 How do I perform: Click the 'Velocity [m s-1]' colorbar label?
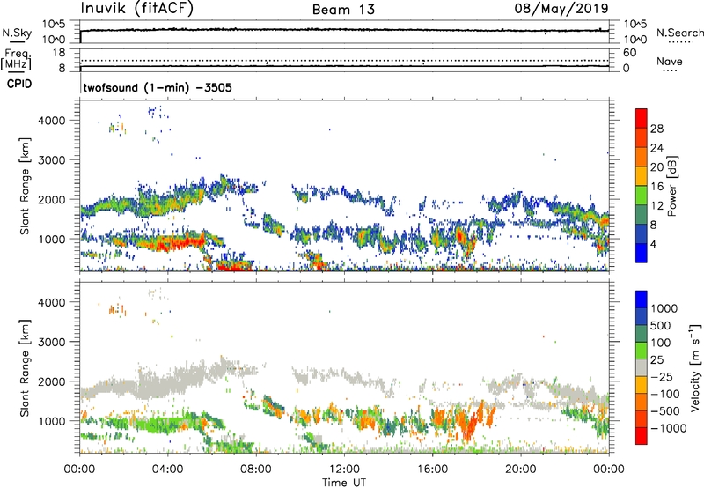(x=695, y=367)
